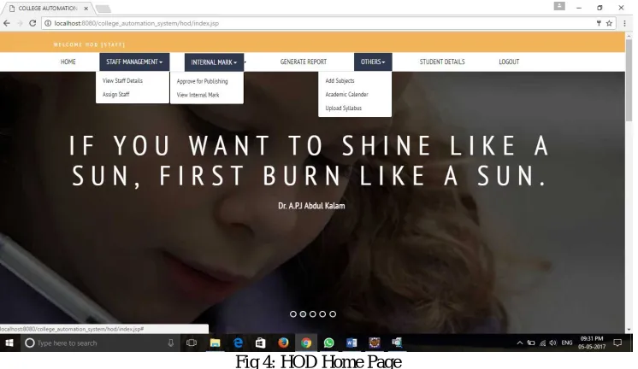Select the second carousel slide indicator

[x=303, y=313]
